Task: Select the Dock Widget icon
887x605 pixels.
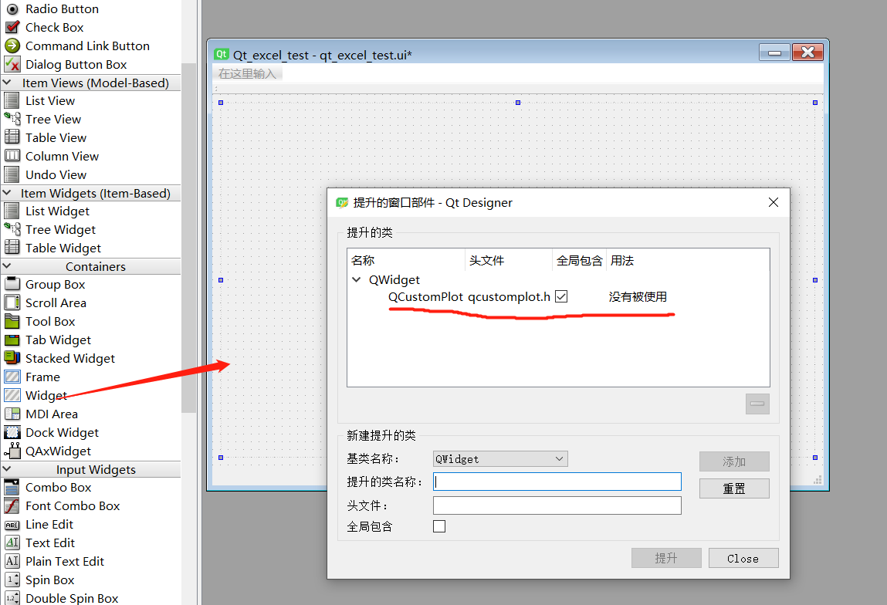Action: [x=12, y=433]
